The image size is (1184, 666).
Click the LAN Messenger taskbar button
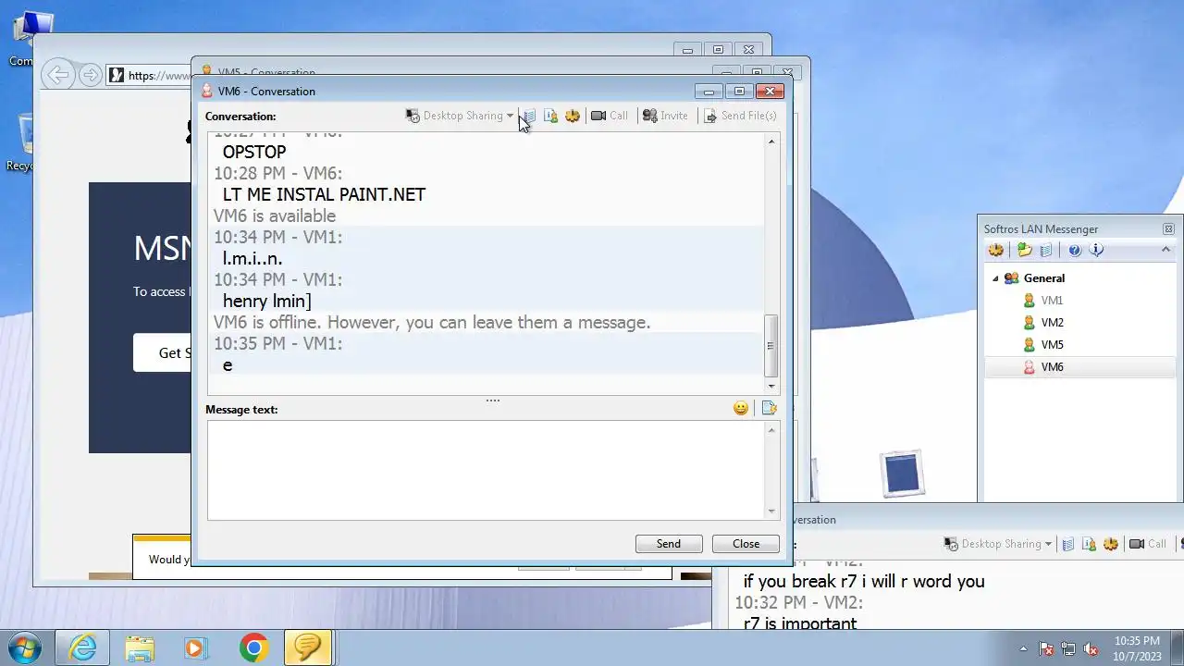pos(308,647)
